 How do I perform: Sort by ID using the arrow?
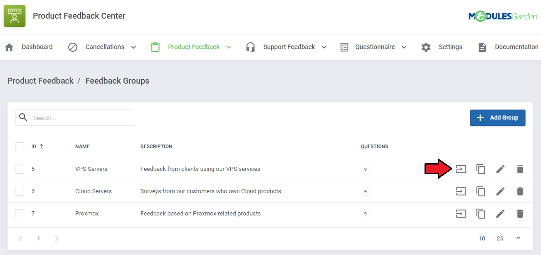pos(41,146)
